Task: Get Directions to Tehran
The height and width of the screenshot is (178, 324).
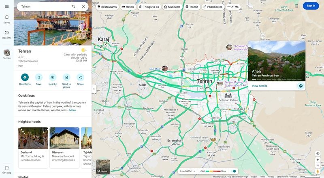Action: (x=25, y=80)
